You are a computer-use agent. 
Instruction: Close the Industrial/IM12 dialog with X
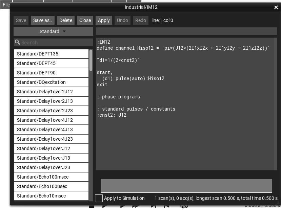(x=276, y=7)
